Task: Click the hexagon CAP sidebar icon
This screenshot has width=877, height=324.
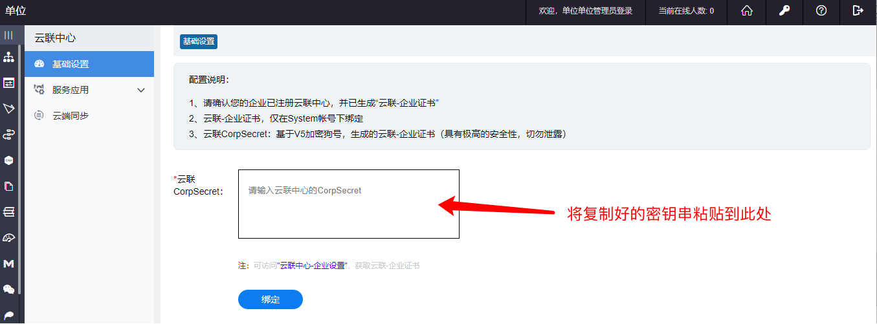Action: point(8,160)
